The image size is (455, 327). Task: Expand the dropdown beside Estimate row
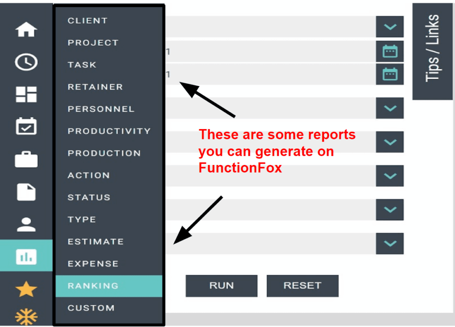390,244
